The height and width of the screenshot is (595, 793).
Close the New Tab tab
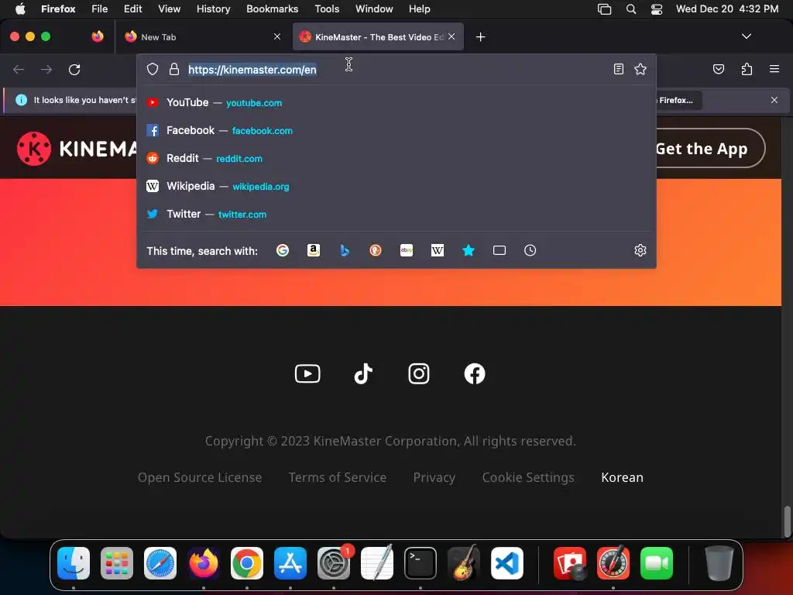click(277, 36)
